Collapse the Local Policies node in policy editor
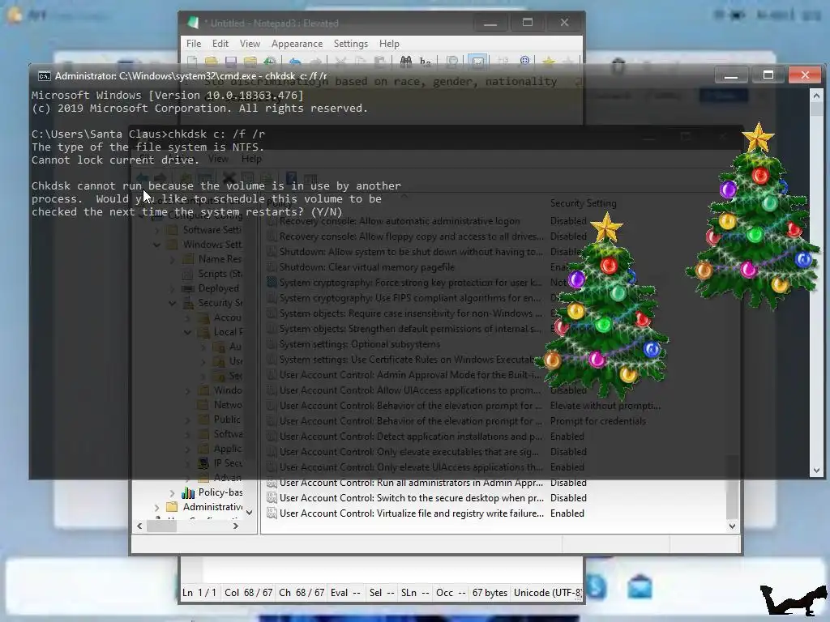 187,332
